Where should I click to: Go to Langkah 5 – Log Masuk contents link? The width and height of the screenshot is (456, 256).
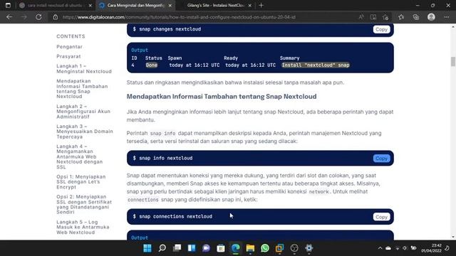[x=83, y=227]
